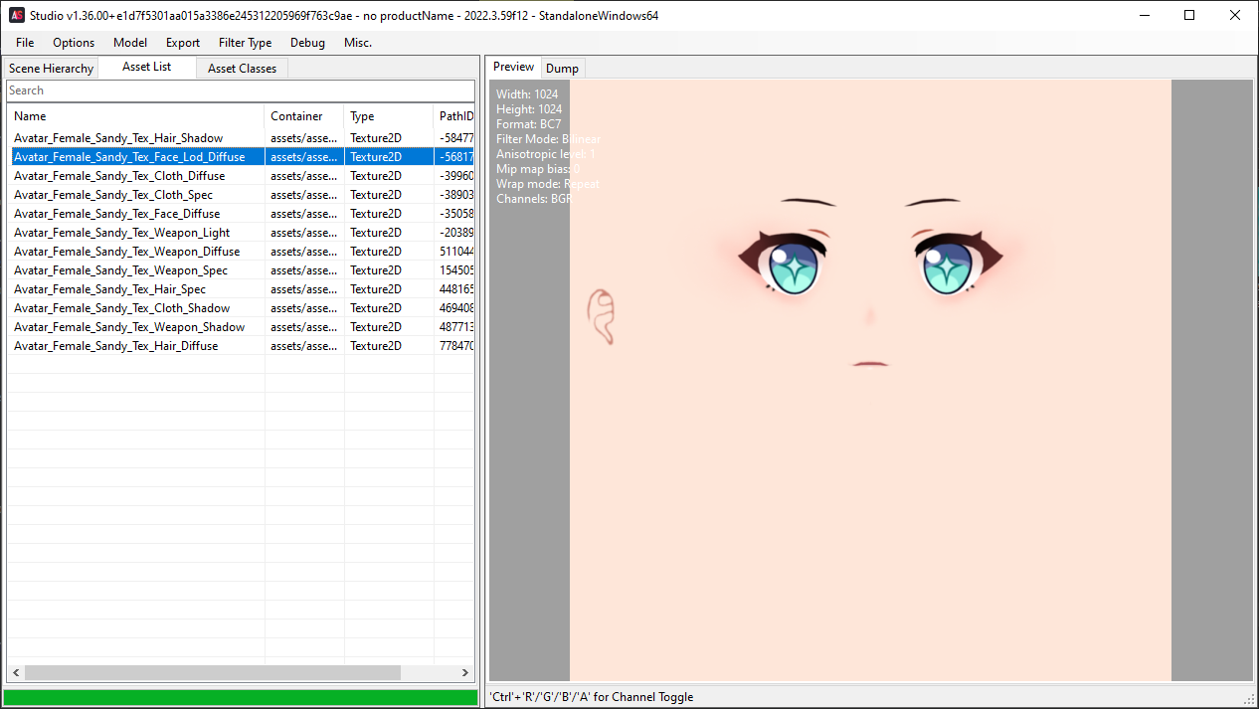The width and height of the screenshot is (1259, 709).
Task: Sort by the PathID column header
Action: [454, 116]
